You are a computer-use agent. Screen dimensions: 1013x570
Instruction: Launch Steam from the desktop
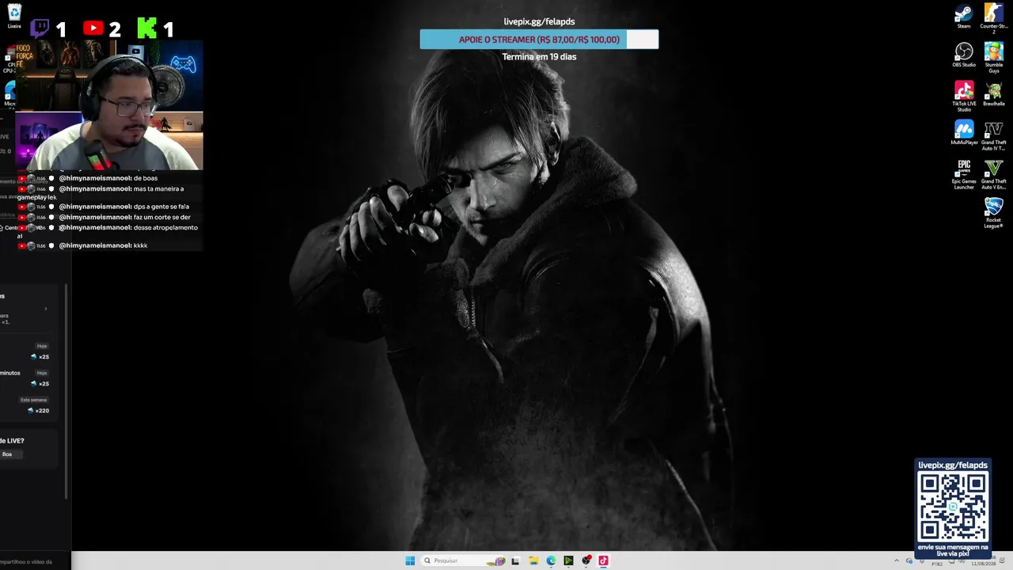(964, 16)
